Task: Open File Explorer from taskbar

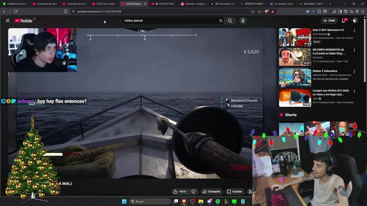Action: click(201, 201)
